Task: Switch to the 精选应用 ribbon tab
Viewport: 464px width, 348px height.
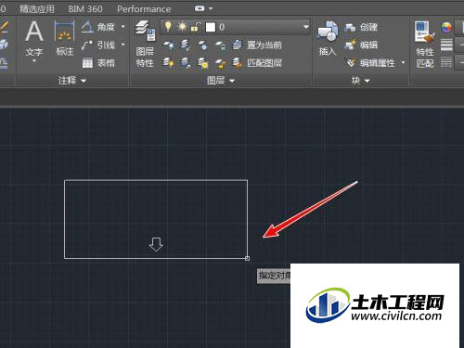Action: [37, 9]
